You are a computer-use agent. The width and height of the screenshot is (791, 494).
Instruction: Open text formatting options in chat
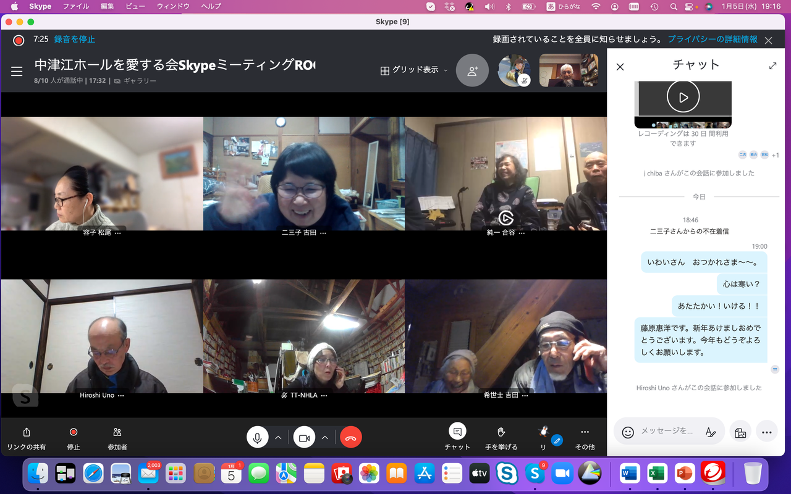[x=711, y=432]
